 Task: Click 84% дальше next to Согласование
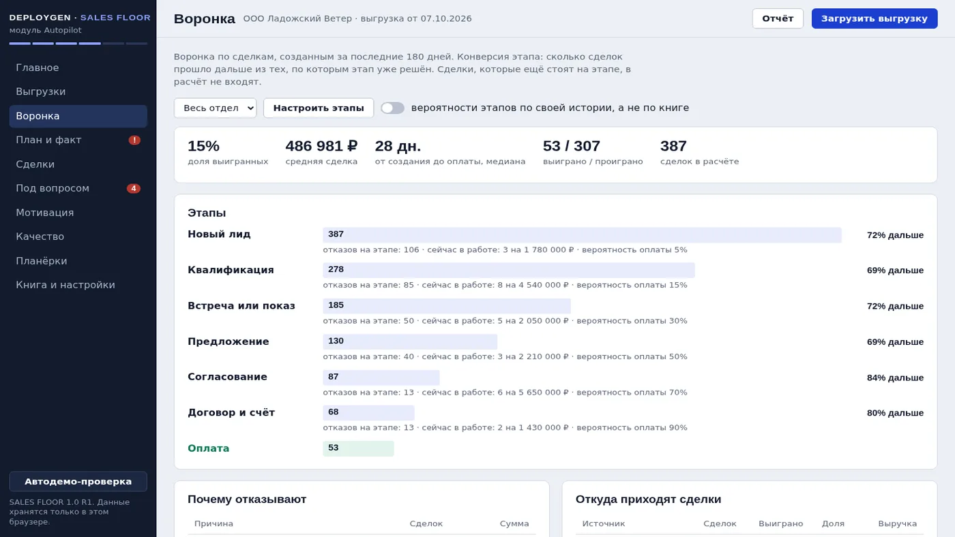895,378
